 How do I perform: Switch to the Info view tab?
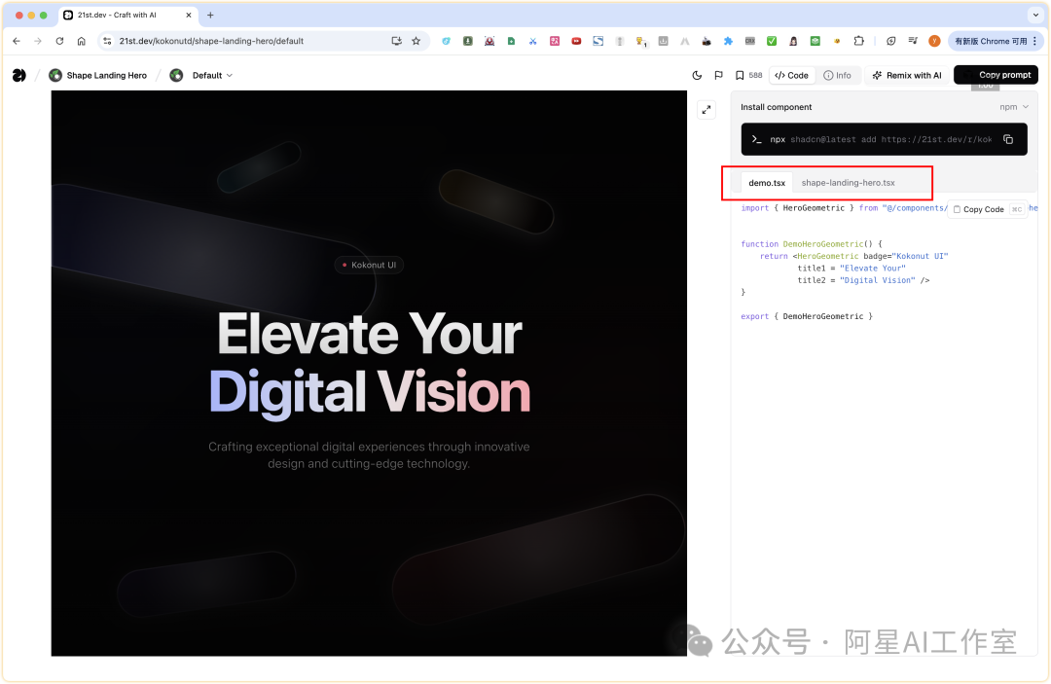point(837,75)
